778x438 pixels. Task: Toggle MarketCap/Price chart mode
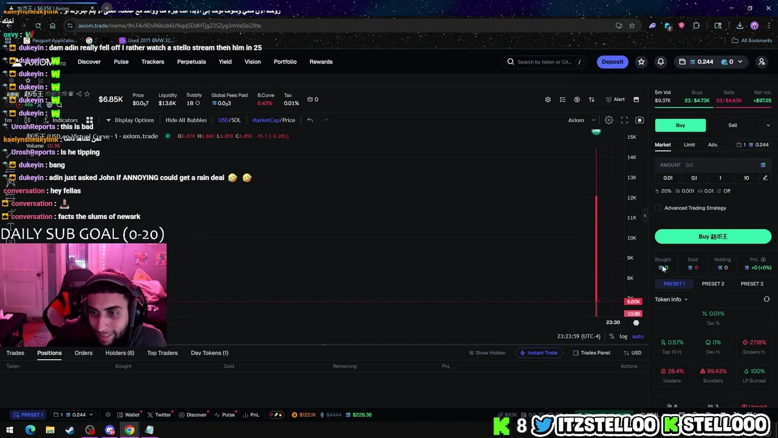coord(274,120)
